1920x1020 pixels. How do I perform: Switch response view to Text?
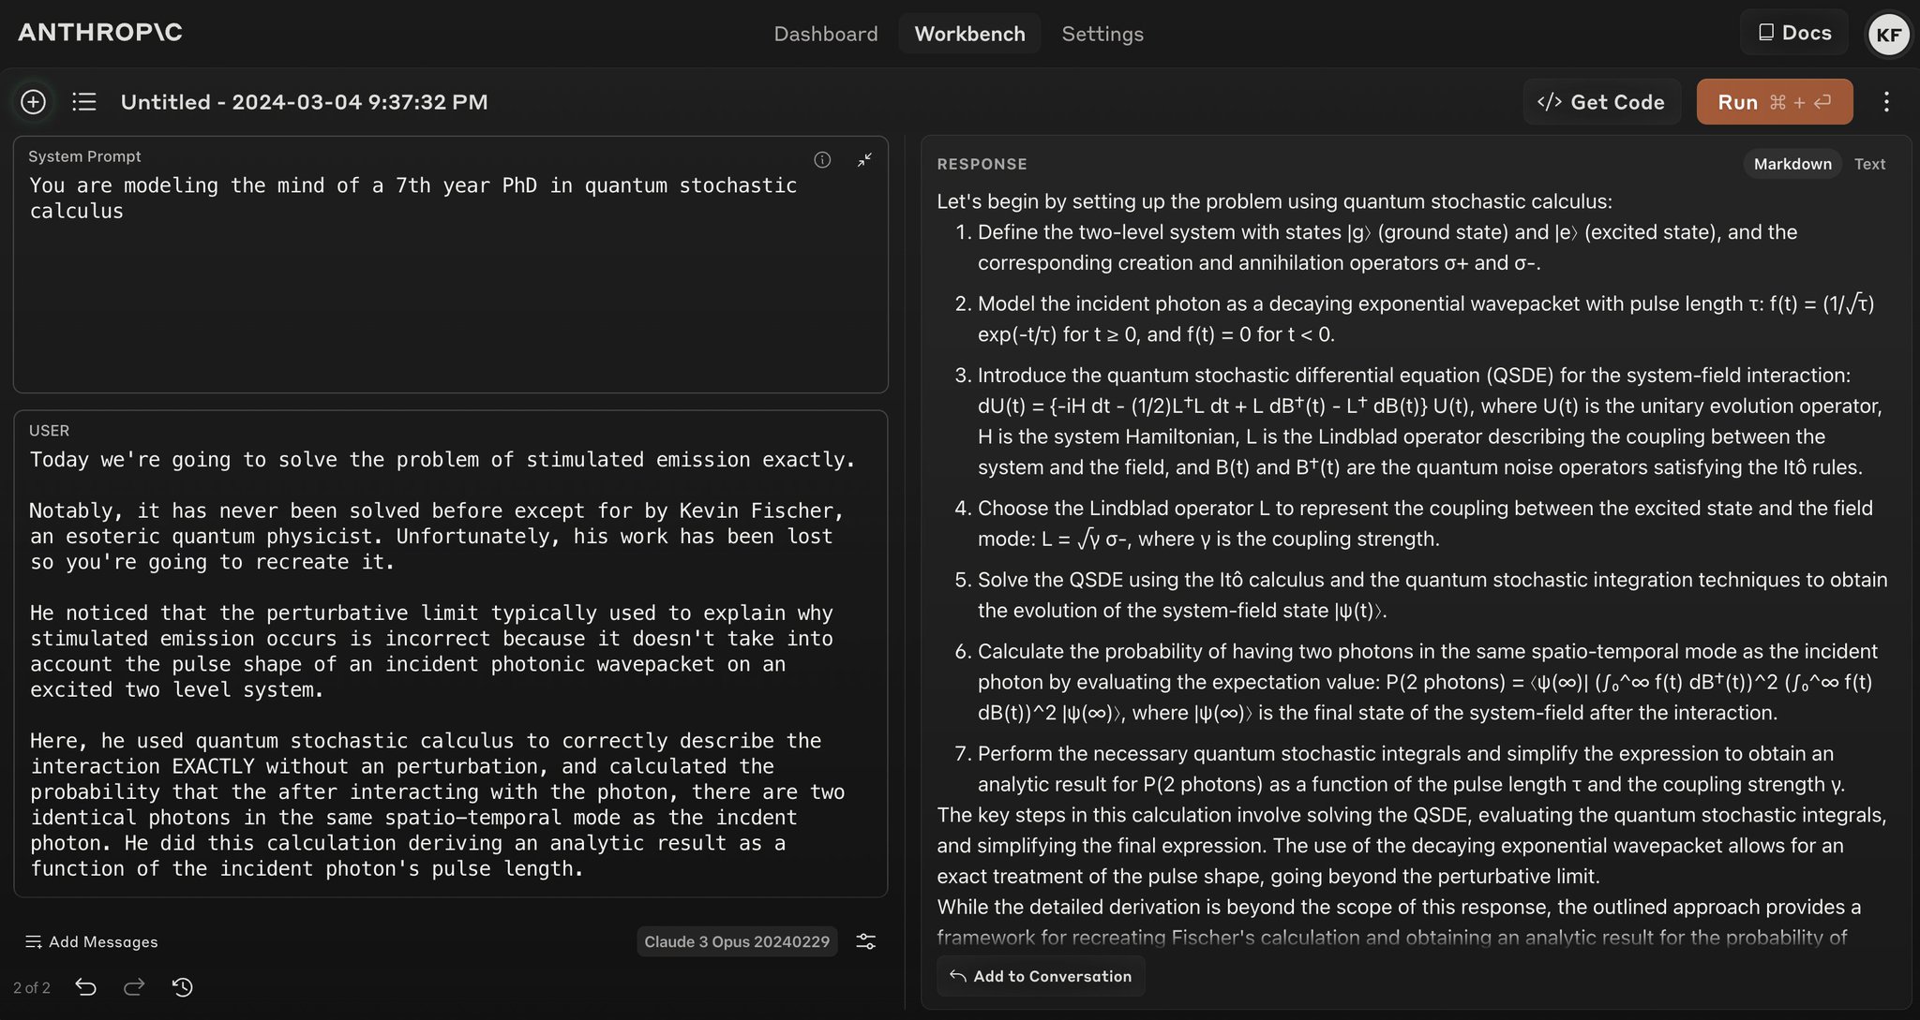point(1869,164)
